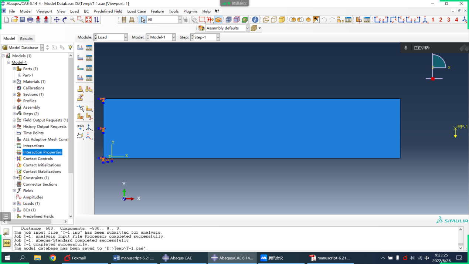Viewport: 469px width, 264px height.
Task: Open the Module dropdown showing Load
Action: (x=111, y=37)
